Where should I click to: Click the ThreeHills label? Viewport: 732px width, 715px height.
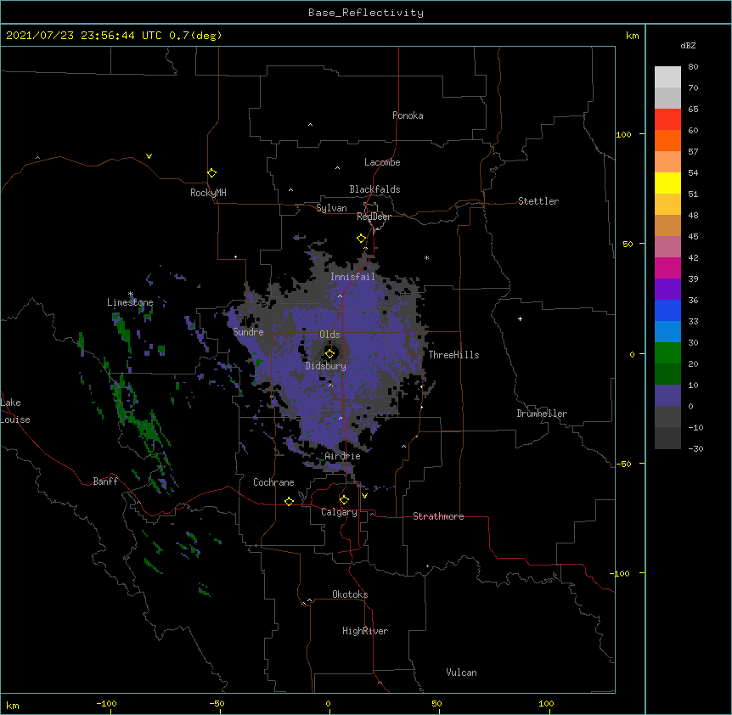point(453,355)
